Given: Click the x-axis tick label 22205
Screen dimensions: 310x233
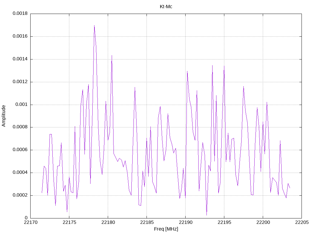Looking at the screenshot, I should pos(302,222).
